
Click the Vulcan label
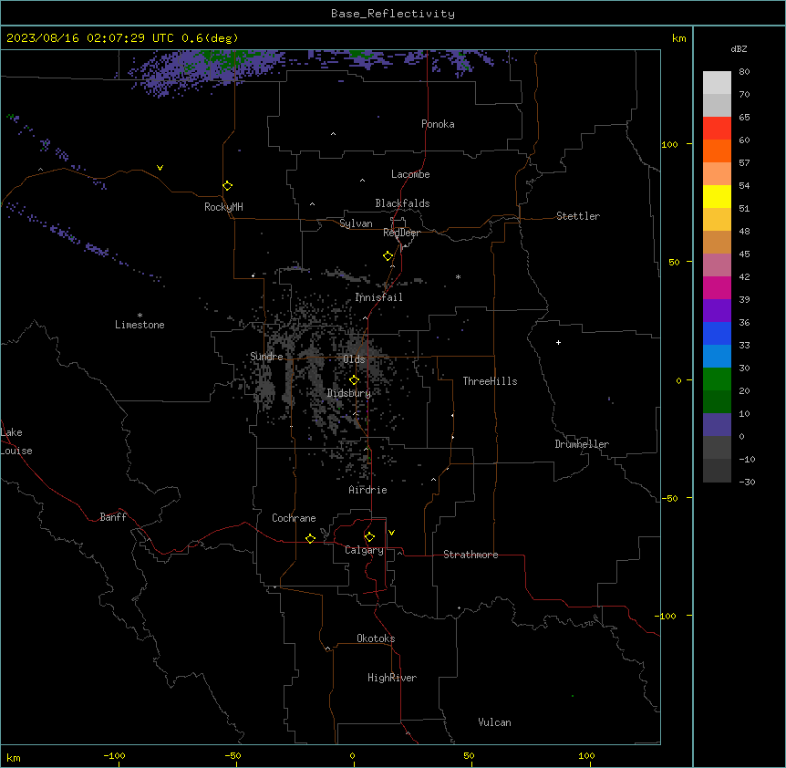[x=494, y=722]
